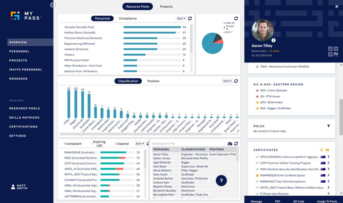Viewport: 343px width, 203px height.
Task: Click the QR code icon on profile card
Action: click(x=333, y=52)
